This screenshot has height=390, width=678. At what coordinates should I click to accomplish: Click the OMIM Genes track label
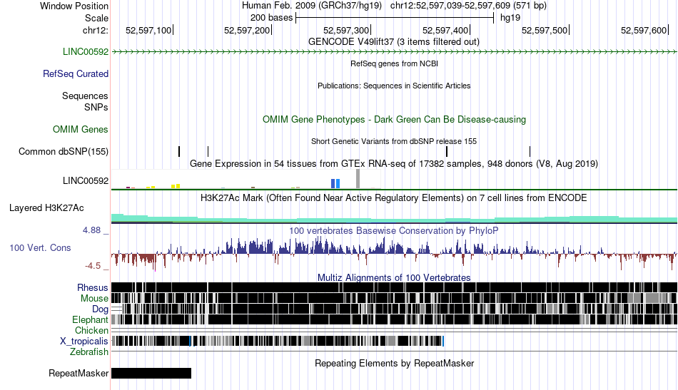pos(81,130)
